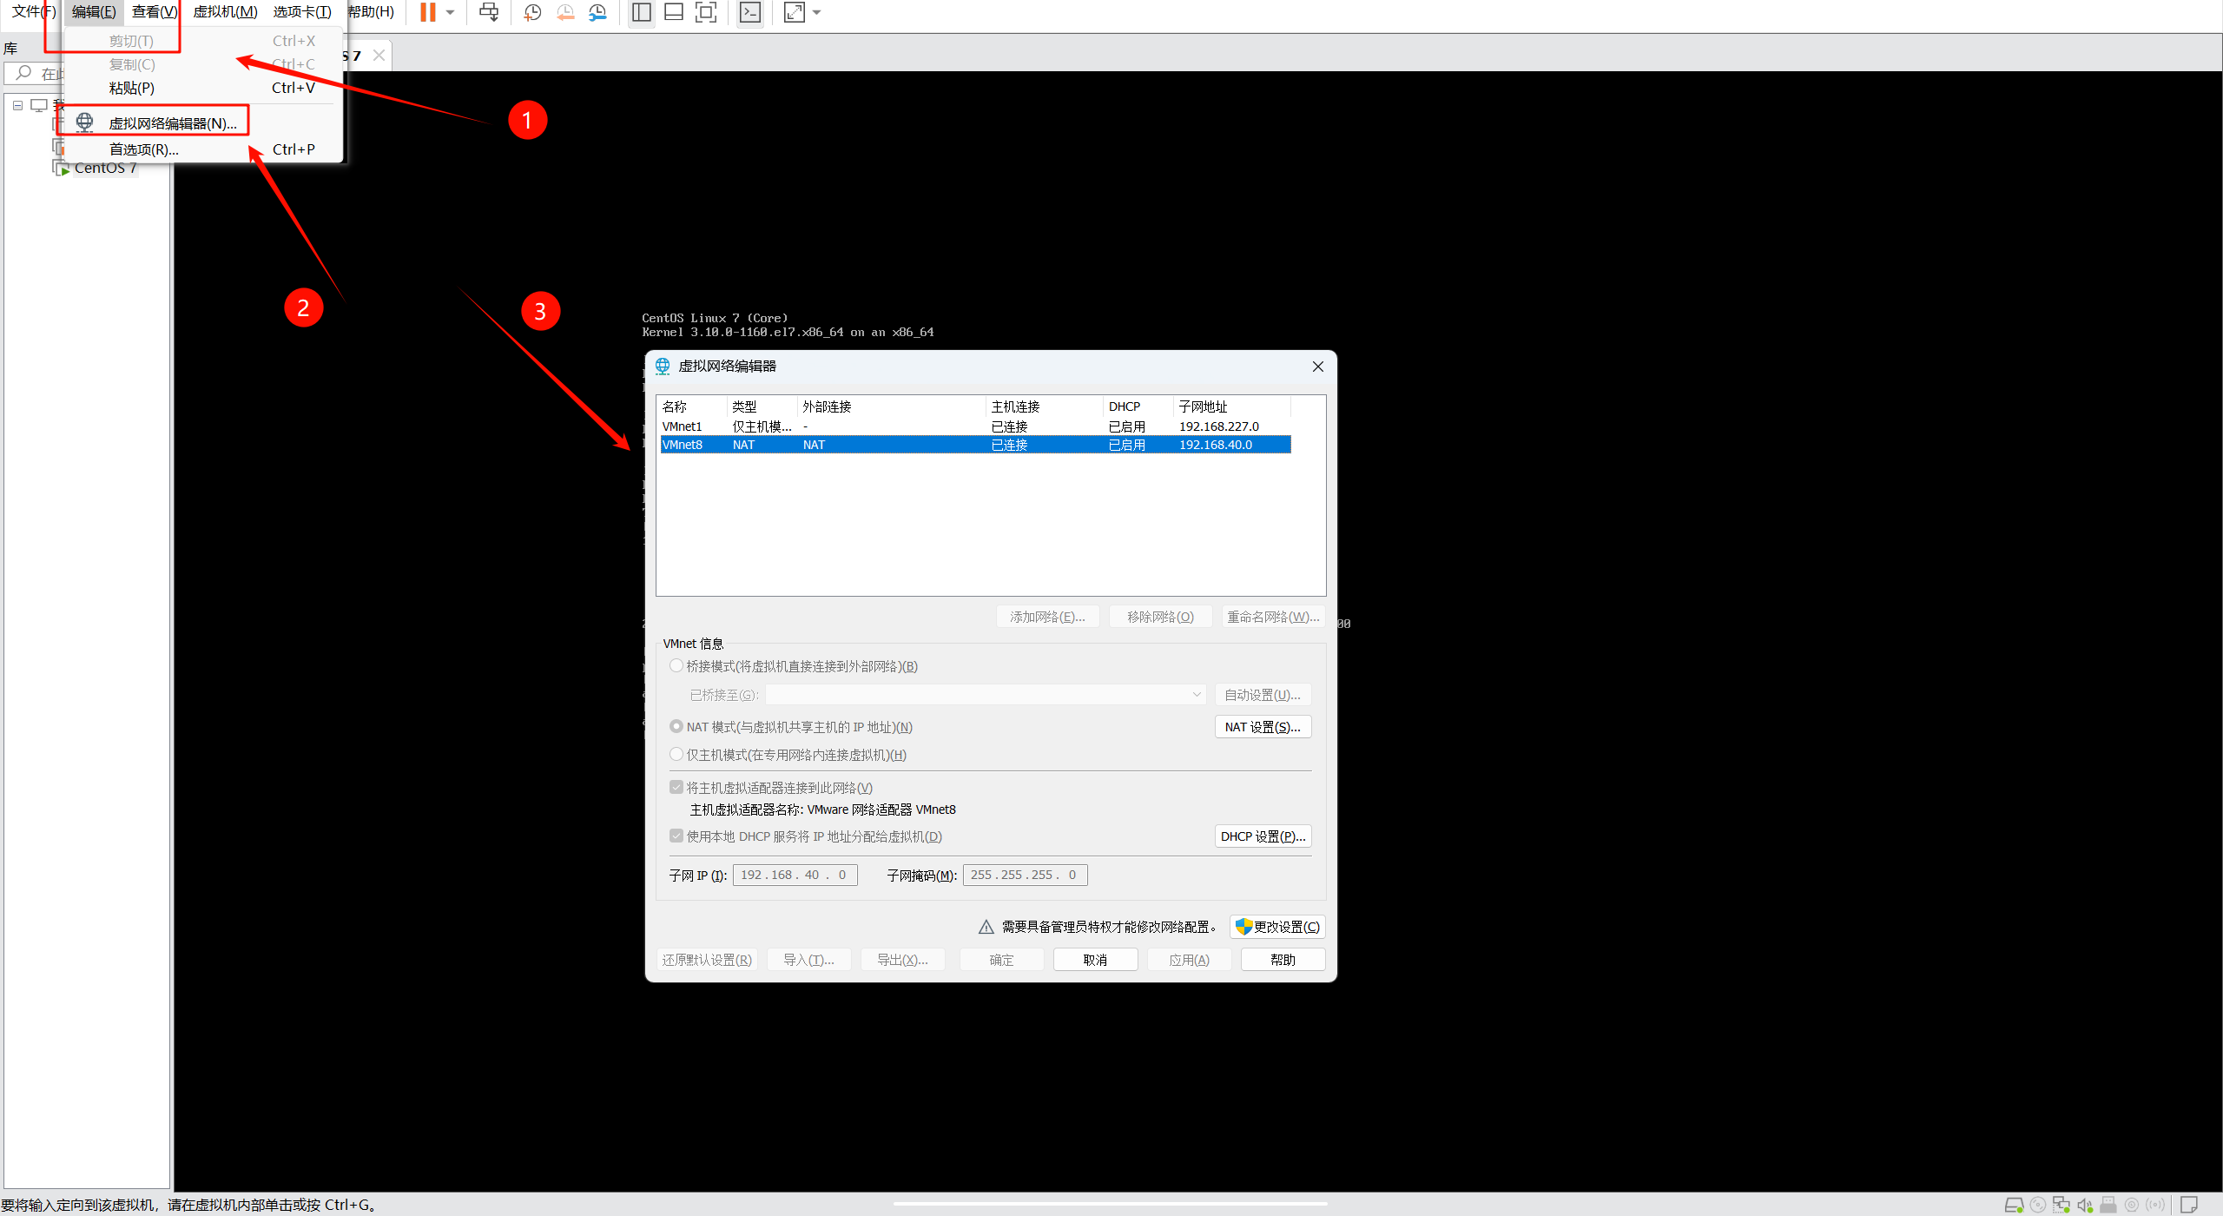Open the console view terminal icon
This screenshot has width=2223, height=1216.
click(x=749, y=12)
